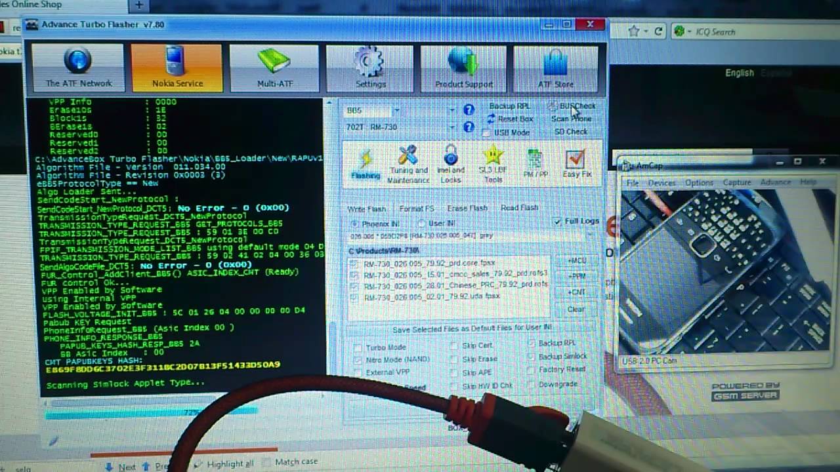Open the Devices menu in AmCap
Screen dimensions: 840x472
coord(661,182)
